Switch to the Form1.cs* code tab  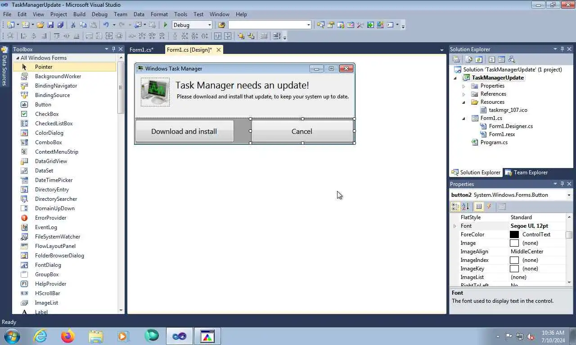[x=141, y=50]
